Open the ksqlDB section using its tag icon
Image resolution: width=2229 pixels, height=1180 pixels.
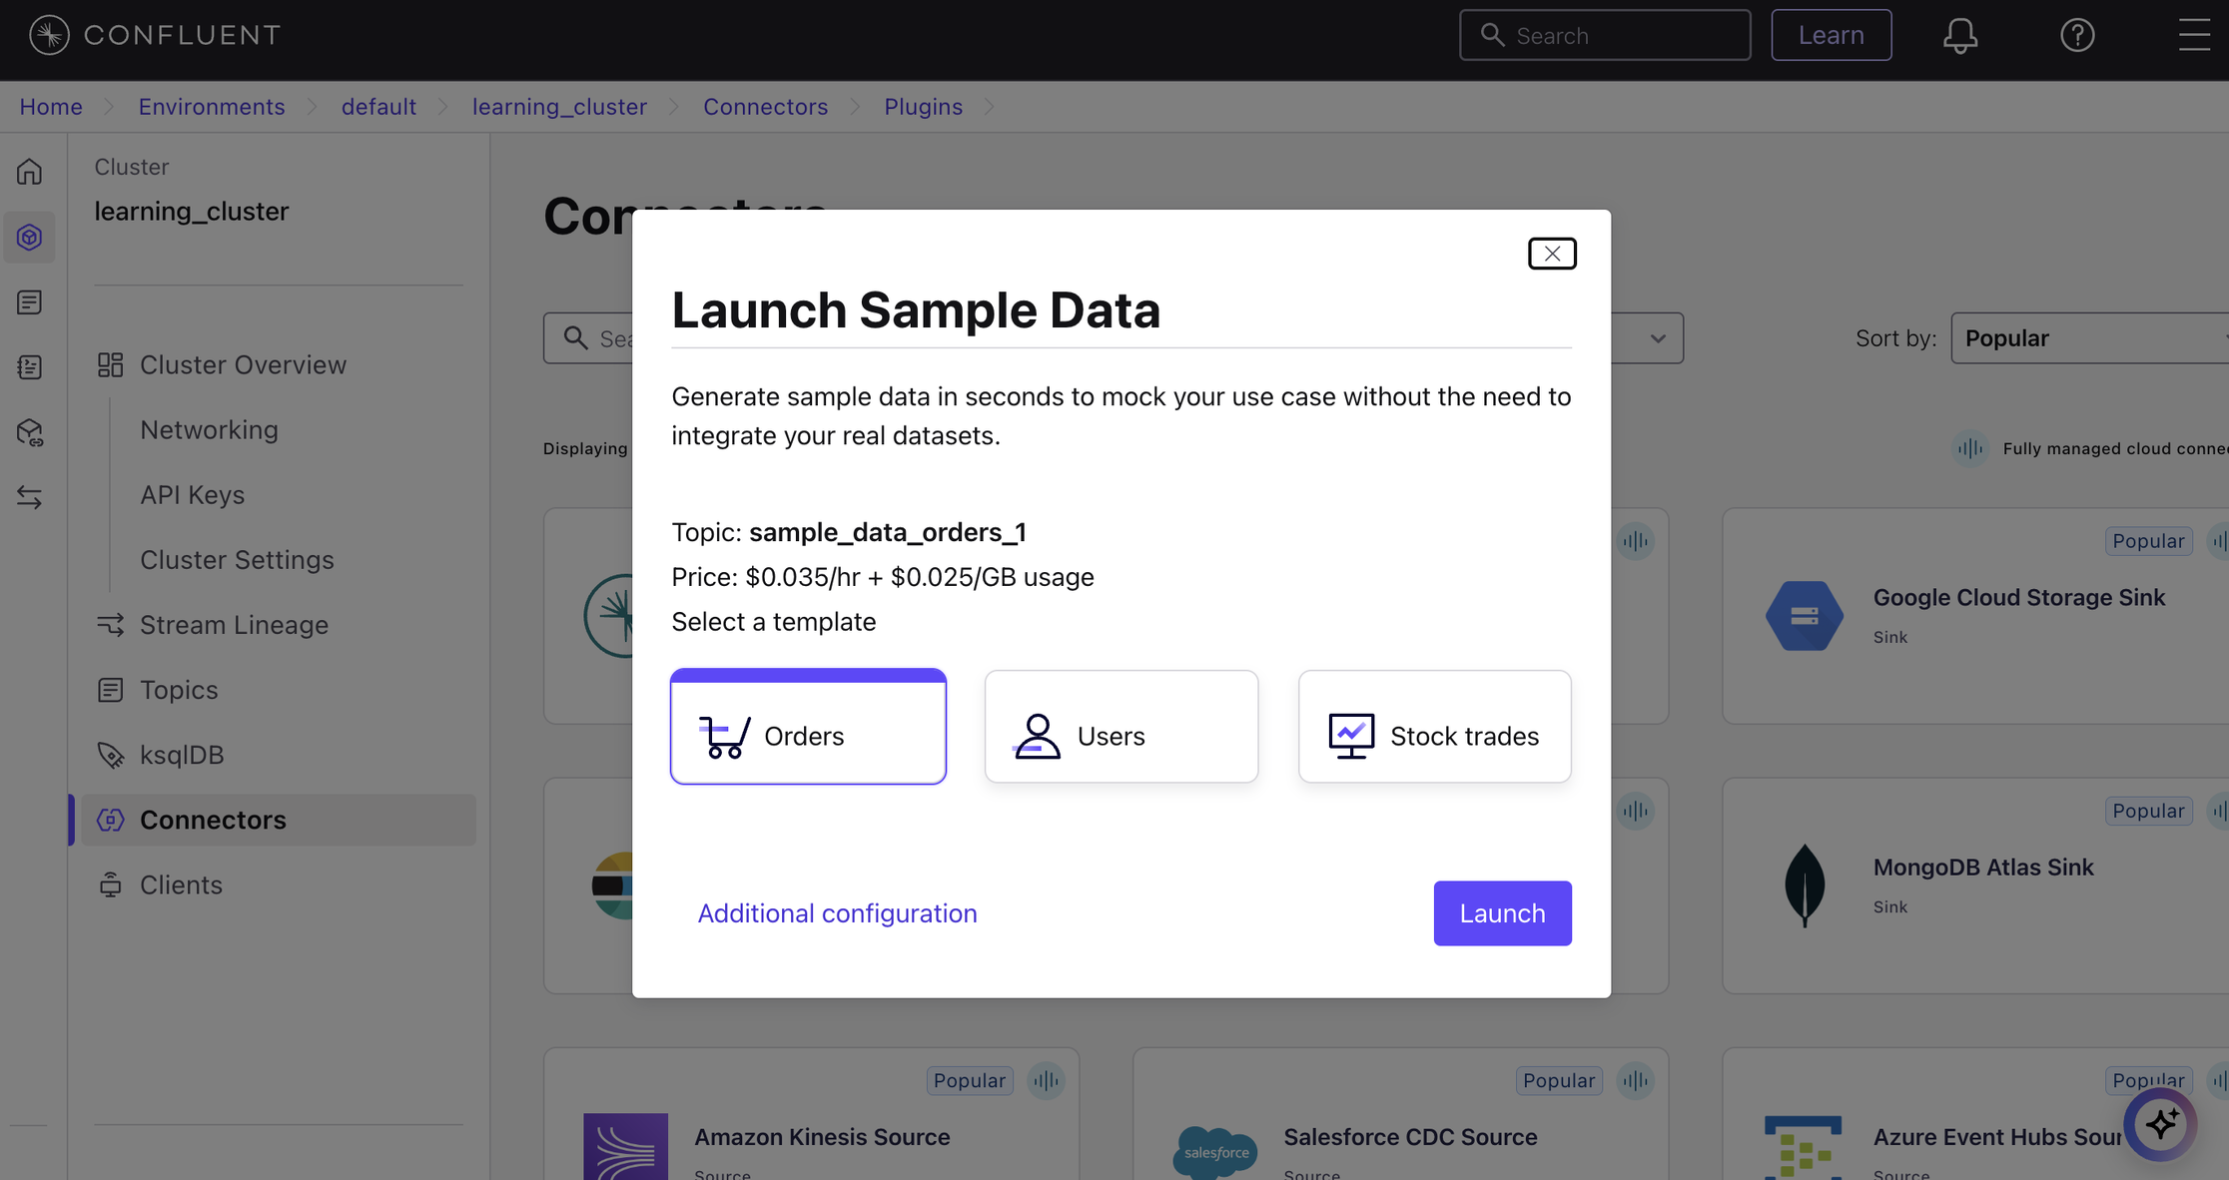tap(110, 755)
